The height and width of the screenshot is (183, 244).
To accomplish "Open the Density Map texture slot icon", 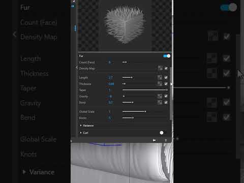I will pyautogui.click(x=160, y=68).
